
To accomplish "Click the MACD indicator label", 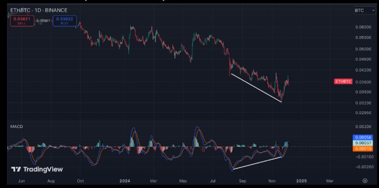I will coord(17,126).
